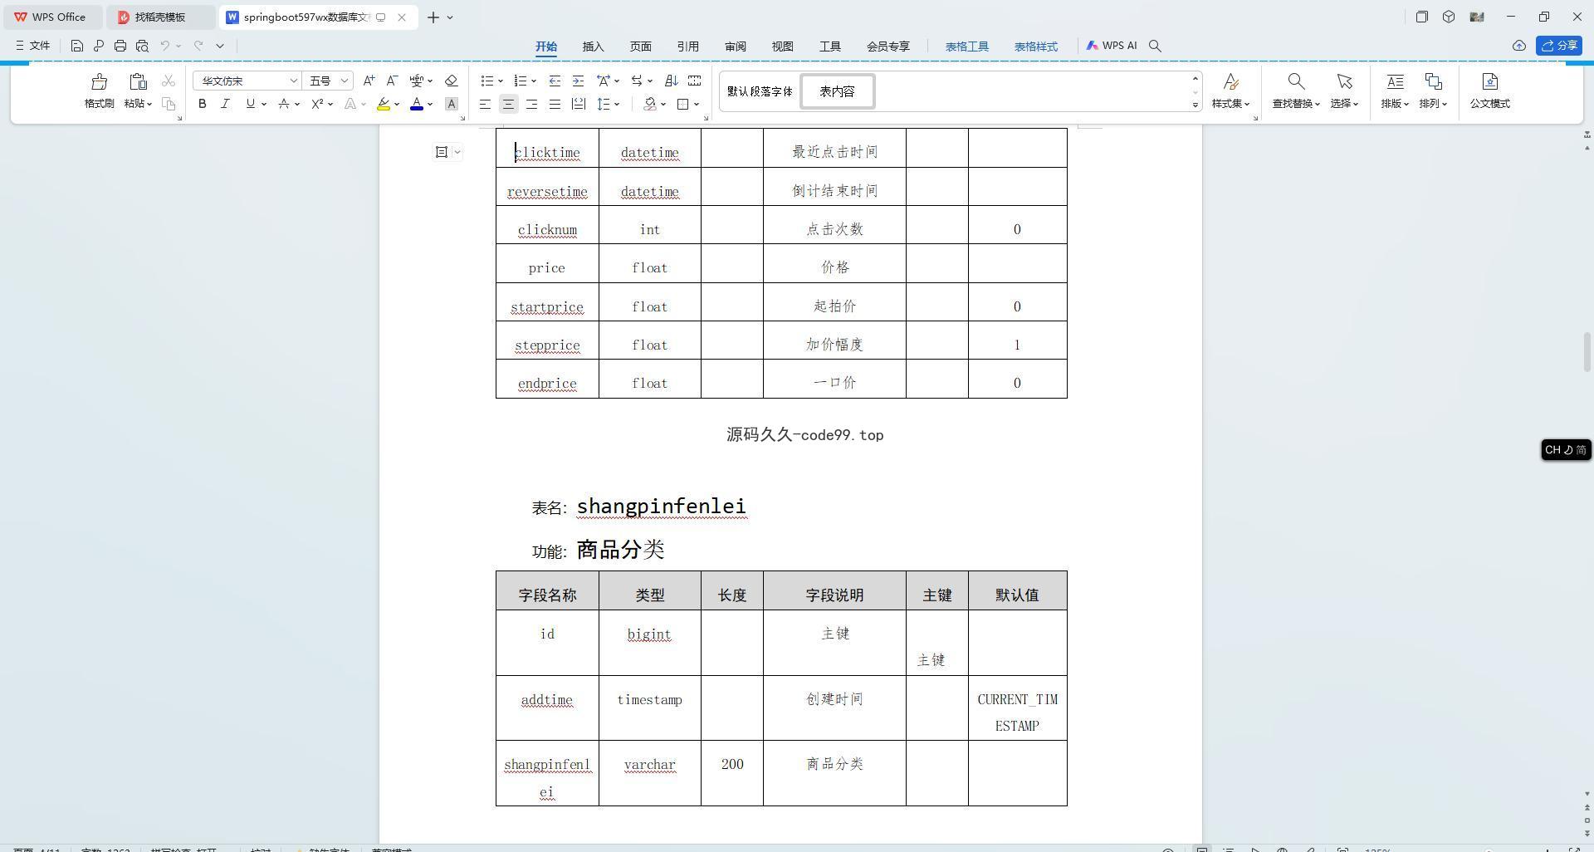Viewport: 1594px width, 852px height.
Task: Toggle underline formatting
Action: pos(249,104)
